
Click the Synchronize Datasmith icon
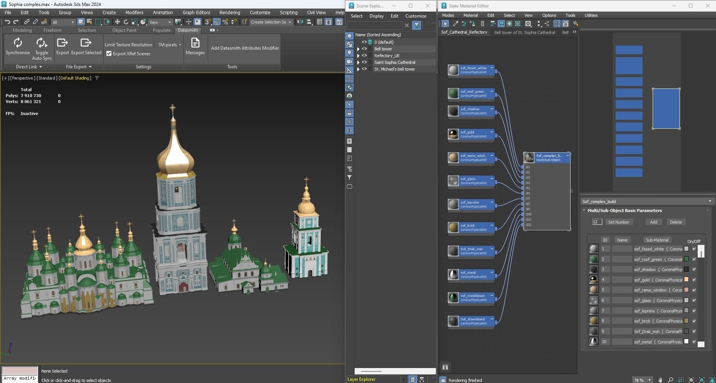coord(18,43)
